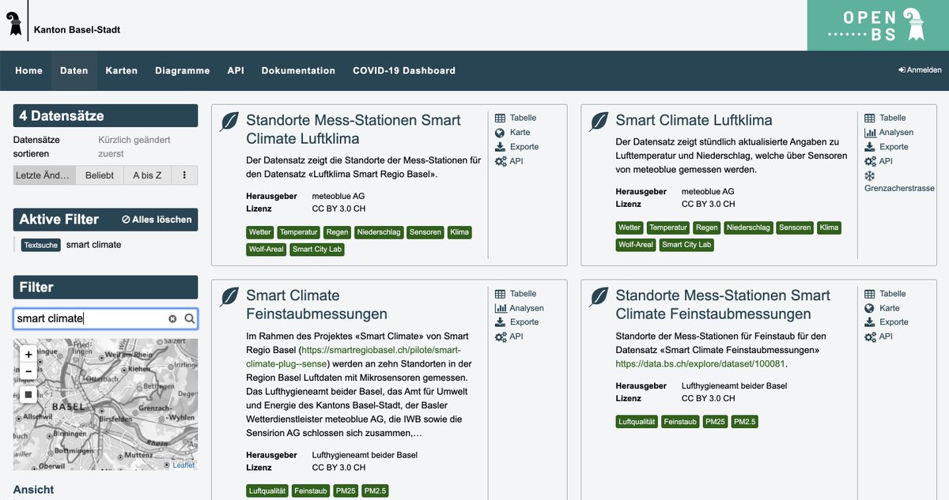Open Exporte for Smart Climate Luftklima
The image size is (949, 500).
(x=887, y=146)
